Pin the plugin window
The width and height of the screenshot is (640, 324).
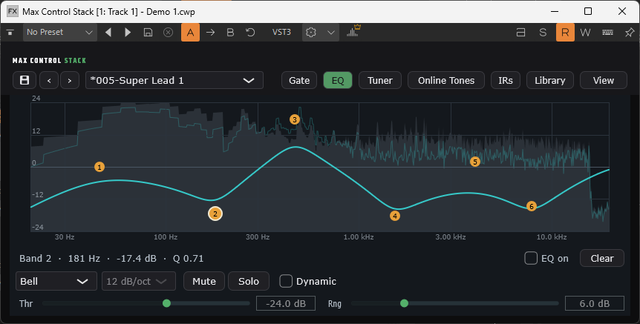630,32
